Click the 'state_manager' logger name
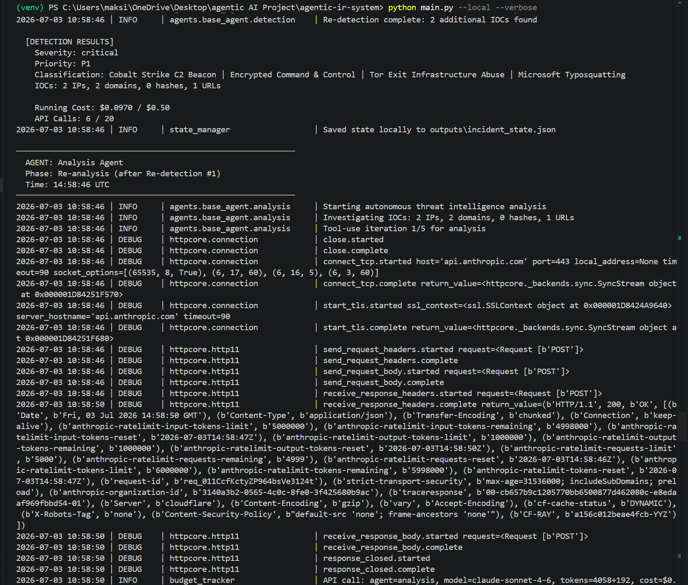Image resolution: width=688 pixels, height=585 pixels. click(200, 129)
